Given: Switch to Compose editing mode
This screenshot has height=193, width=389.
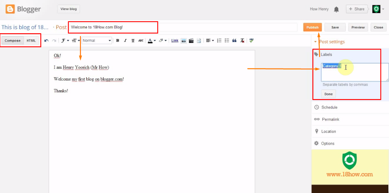Looking at the screenshot, I should coord(13,41).
